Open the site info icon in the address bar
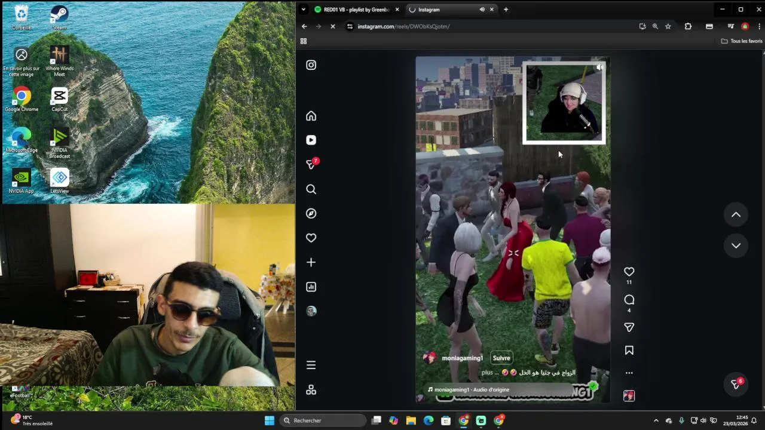This screenshot has width=765, height=430. (351, 26)
